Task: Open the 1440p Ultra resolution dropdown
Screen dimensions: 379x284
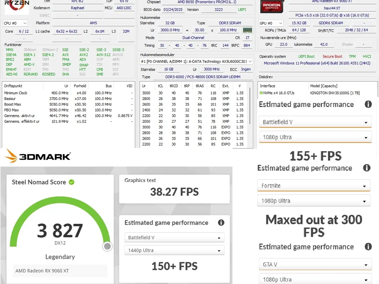Action: coord(174,250)
